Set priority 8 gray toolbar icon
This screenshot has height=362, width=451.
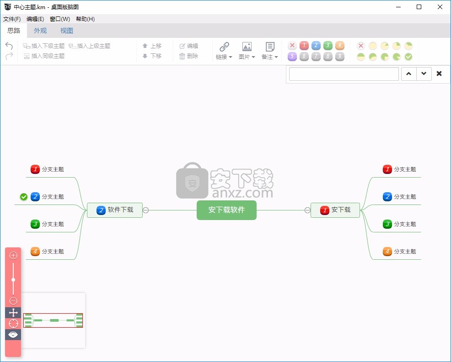click(x=328, y=56)
